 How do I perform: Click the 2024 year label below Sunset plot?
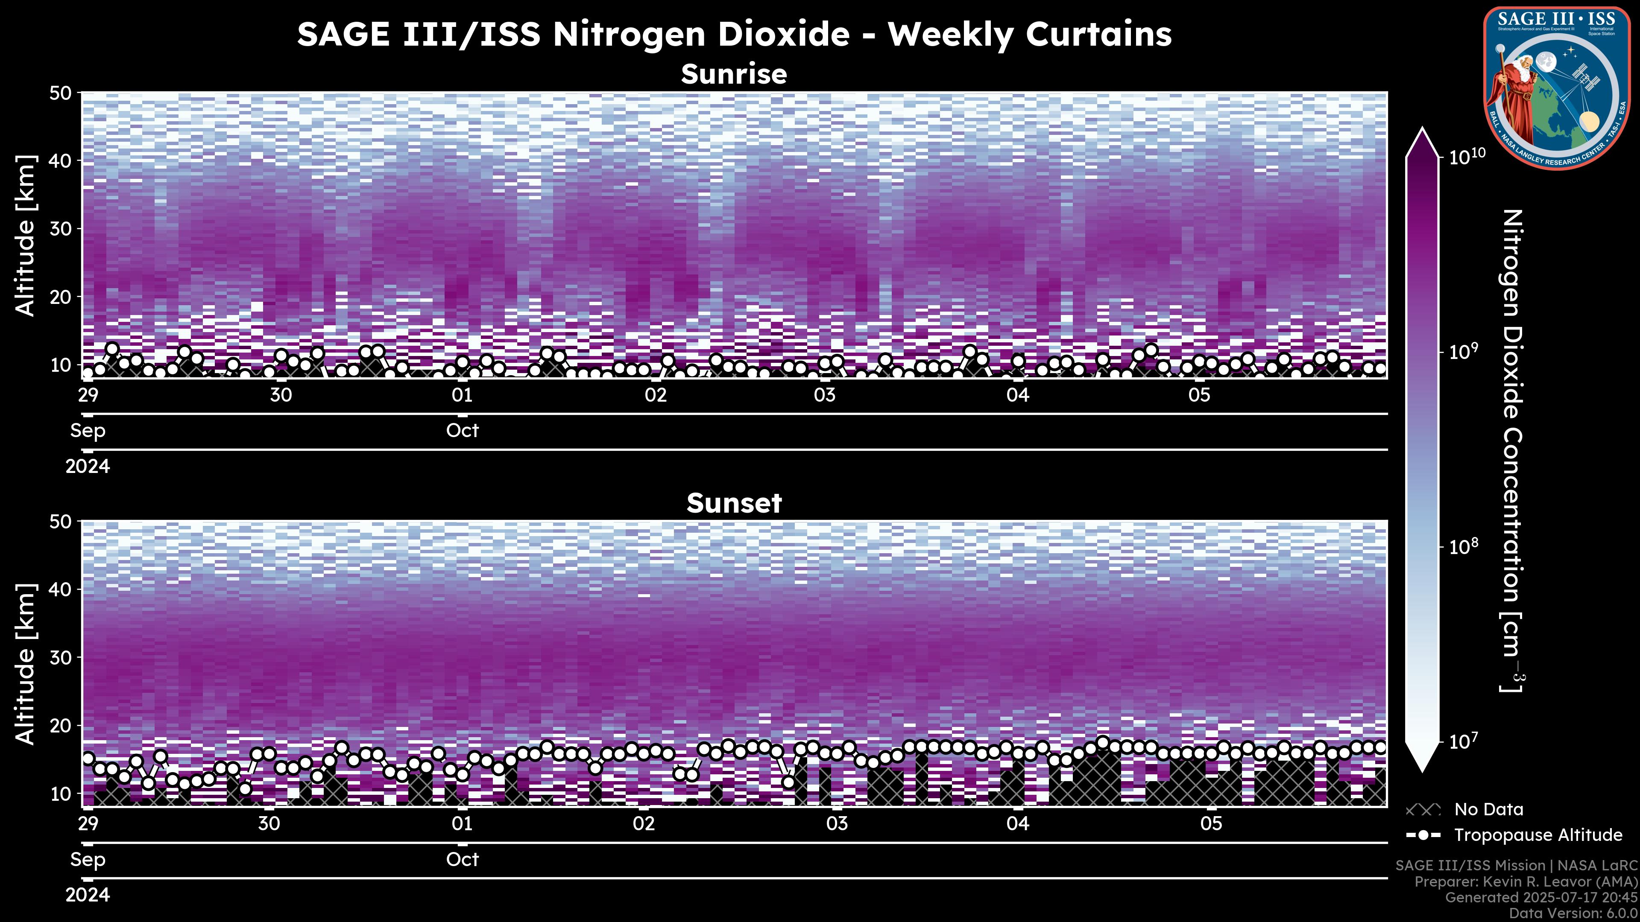tap(88, 895)
